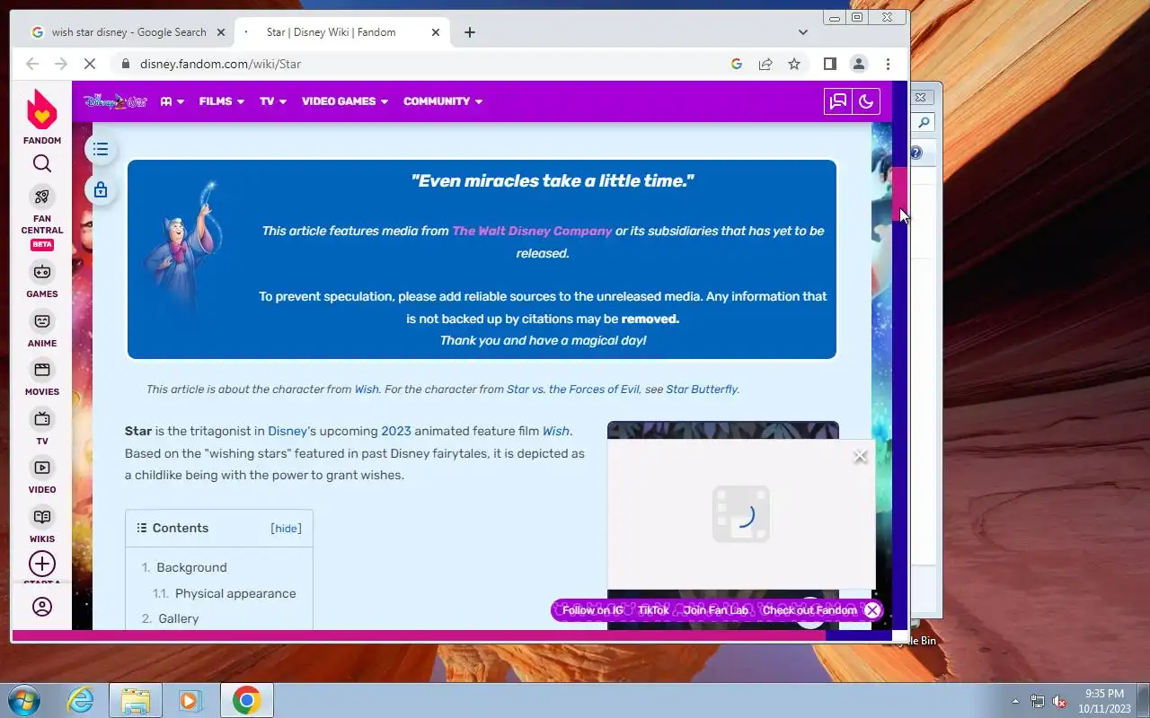Open the table of contents list button
The width and height of the screenshot is (1150, 718).
(101, 149)
